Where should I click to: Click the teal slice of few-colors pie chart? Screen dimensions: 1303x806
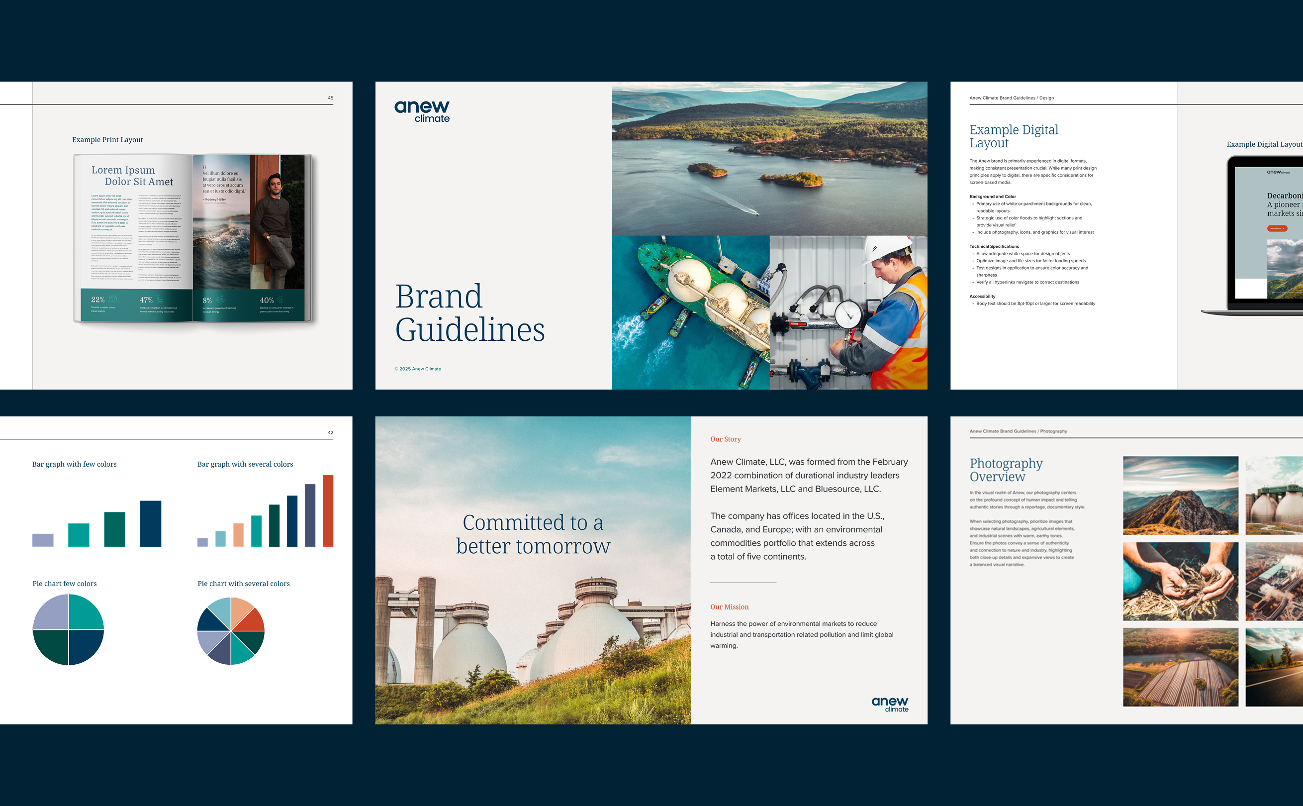tap(85, 612)
